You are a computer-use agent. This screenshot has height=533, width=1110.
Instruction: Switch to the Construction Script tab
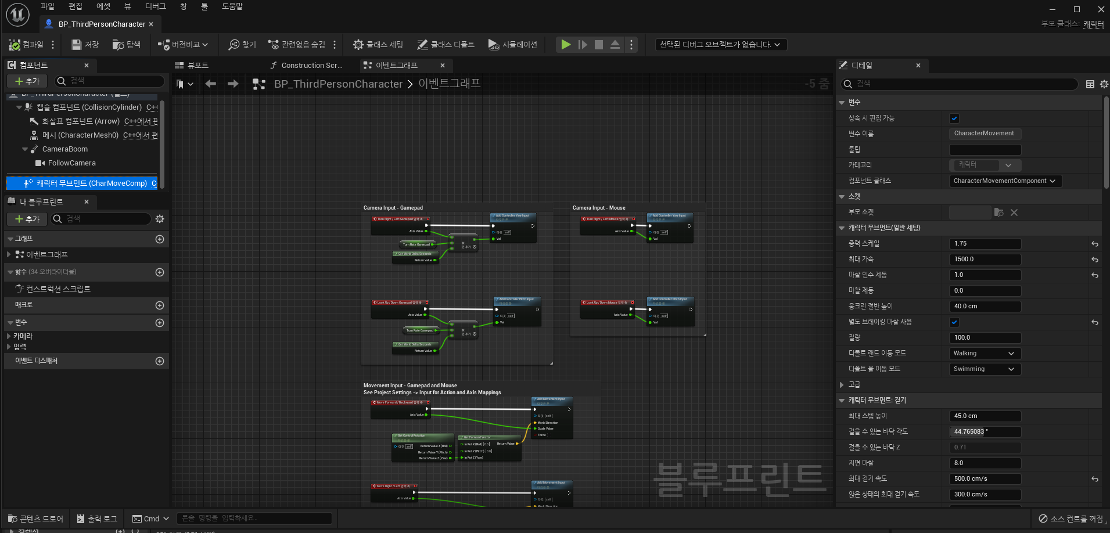tap(307, 66)
